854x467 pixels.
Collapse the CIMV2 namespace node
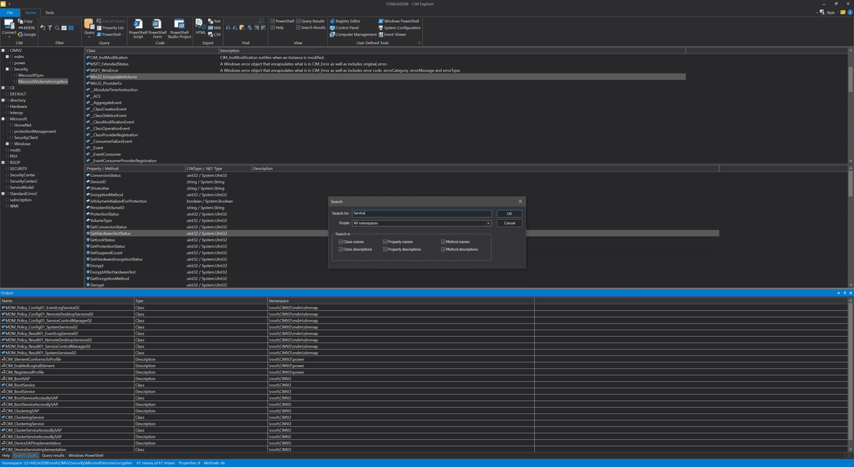tap(3, 50)
